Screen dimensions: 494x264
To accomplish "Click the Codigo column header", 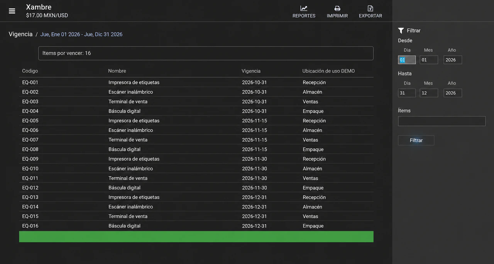I will pyautogui.click(x=30, y=71).
